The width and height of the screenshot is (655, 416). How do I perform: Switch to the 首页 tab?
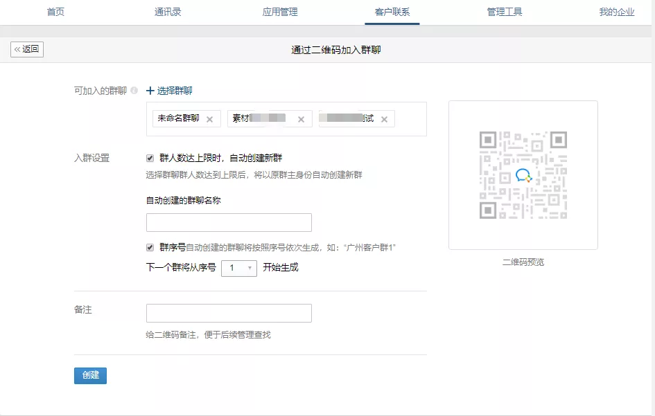point(55,12)
